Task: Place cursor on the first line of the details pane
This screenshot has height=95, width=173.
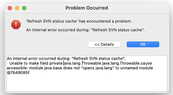Action: (66, 58)
